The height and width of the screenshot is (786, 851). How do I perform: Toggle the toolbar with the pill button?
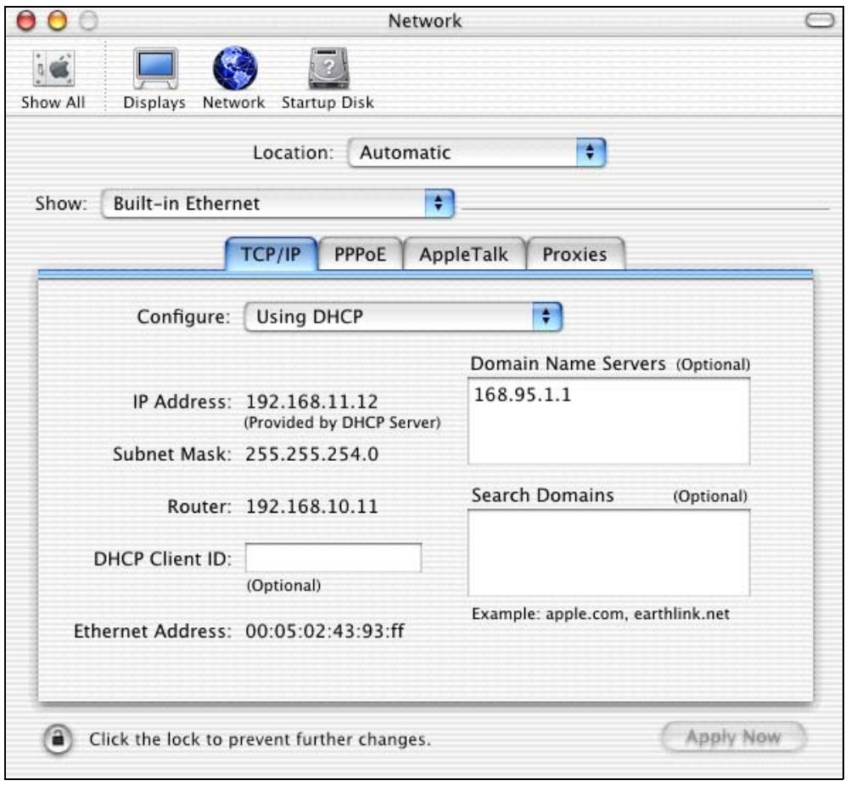pos(820,21)
